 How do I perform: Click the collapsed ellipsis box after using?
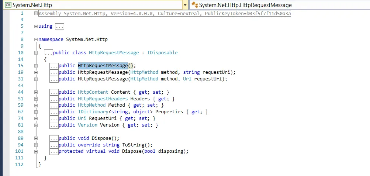(59, 27)
